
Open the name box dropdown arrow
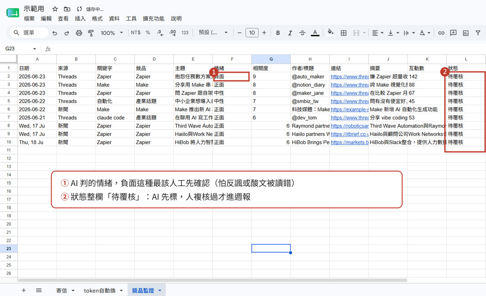[34, 49]
